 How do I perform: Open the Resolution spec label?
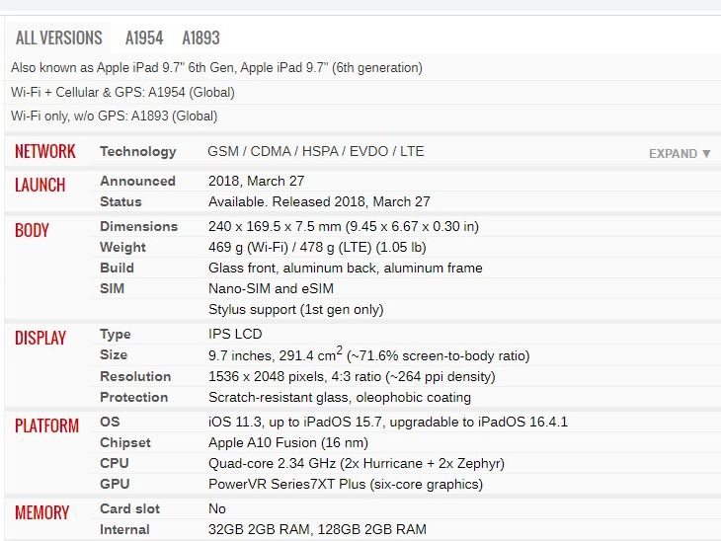pos(135,376)
